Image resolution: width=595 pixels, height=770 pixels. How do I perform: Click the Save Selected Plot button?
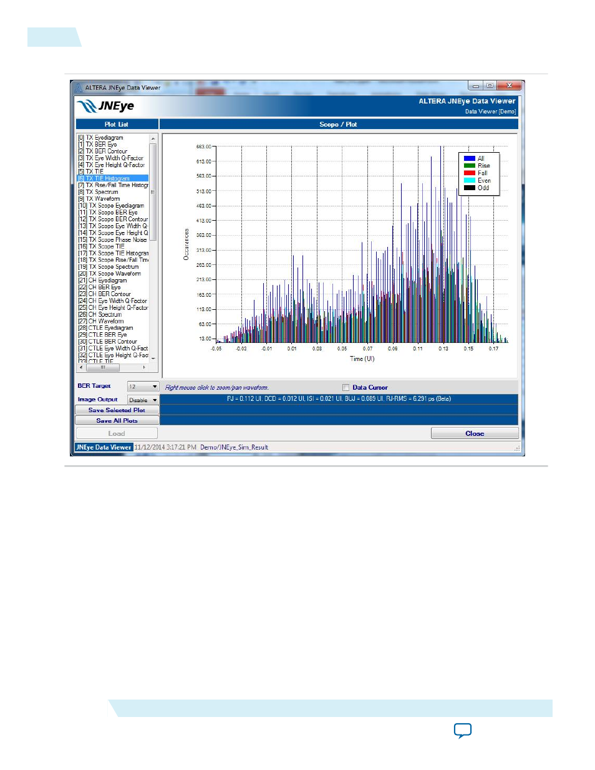coord(117,410)
